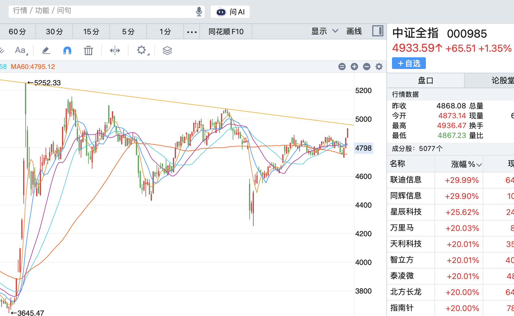This screenshot has width=514, height=316.
Task: Click the 问 AI assistant button
Action: click(x=230, y=12)
